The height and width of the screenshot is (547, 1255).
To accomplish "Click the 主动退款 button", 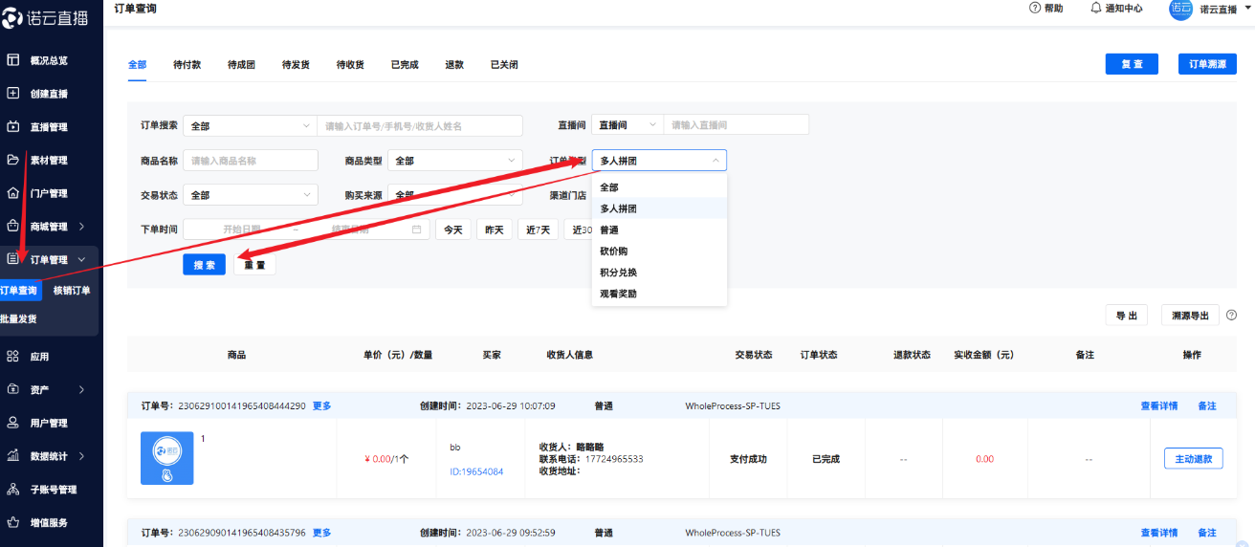I will pyautogui.click(x=1193, y=459).
